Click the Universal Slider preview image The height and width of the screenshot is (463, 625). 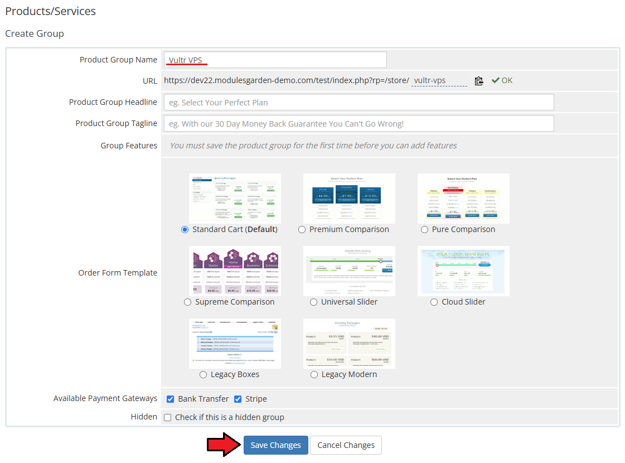349,271
